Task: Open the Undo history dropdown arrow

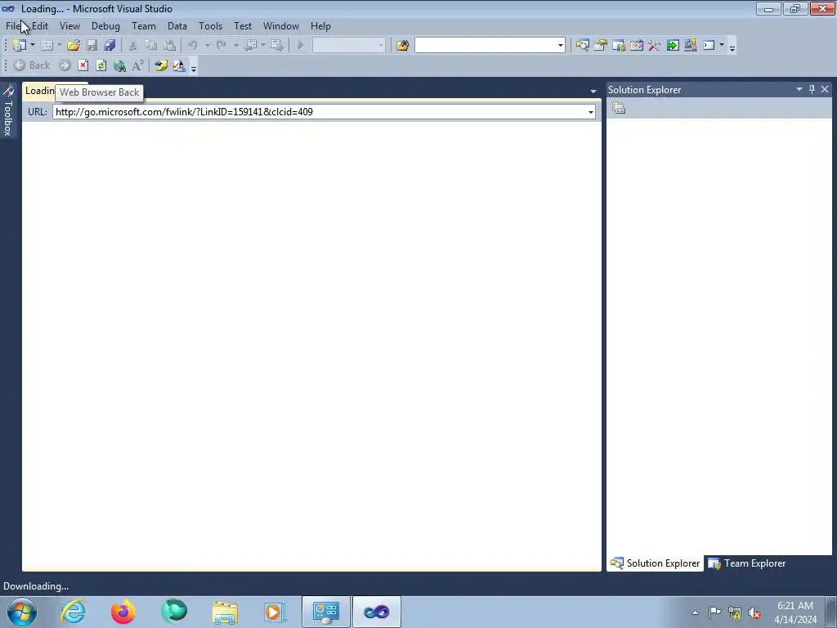Action: point(207,46)
